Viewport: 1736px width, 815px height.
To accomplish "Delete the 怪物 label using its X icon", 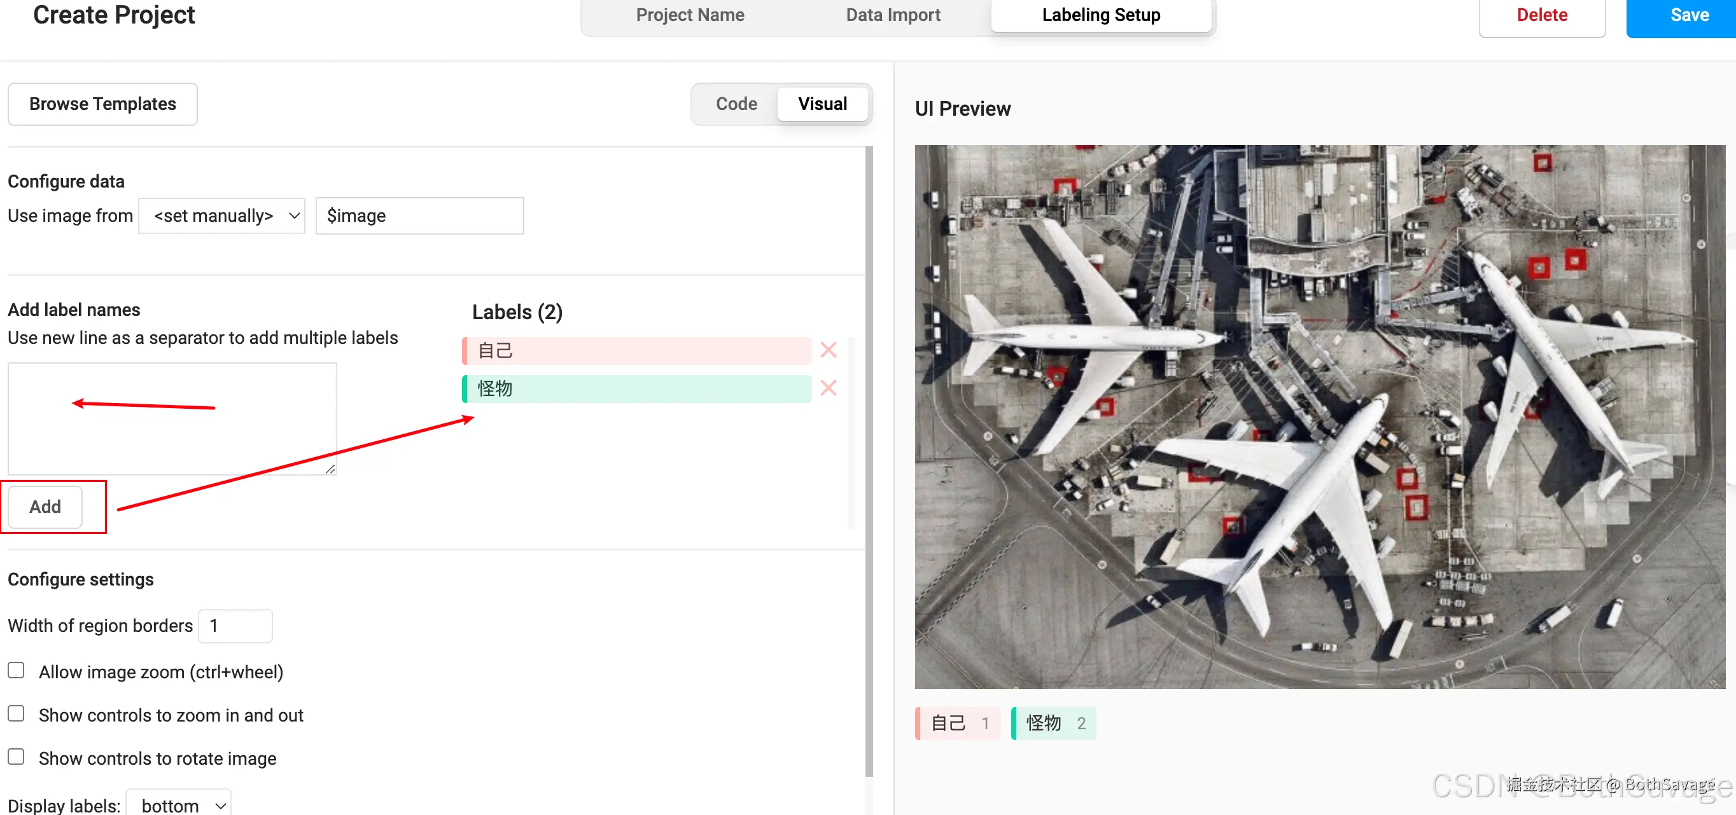I will [829, 388].
